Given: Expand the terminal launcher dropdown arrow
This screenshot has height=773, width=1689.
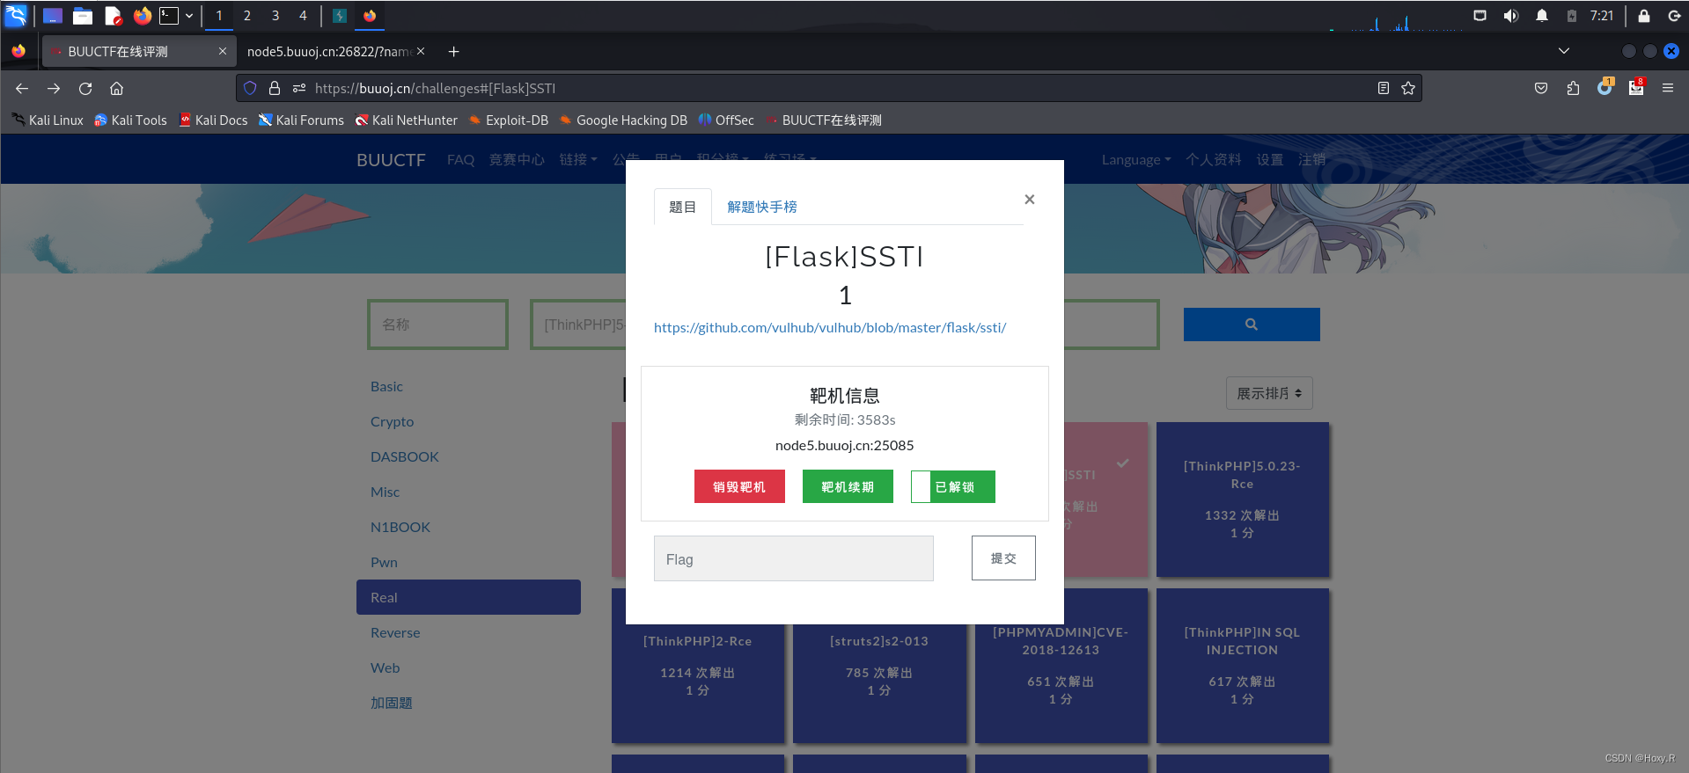Looking at the screenshot, I should tap(189, 16).
